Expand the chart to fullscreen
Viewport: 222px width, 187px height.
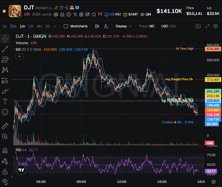tap(207, 26)
